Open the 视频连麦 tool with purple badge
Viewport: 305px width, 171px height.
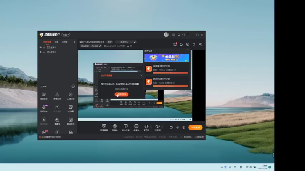pos(44,109)
